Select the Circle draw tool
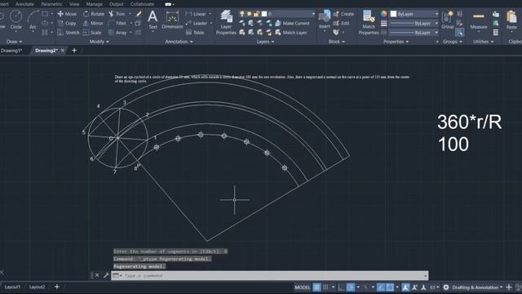This screenshot has width=522, height=294. 15,20
